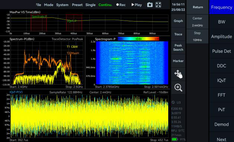Open the FFT settings
This screenshot has height=142, width=234.
coord(221,95)
